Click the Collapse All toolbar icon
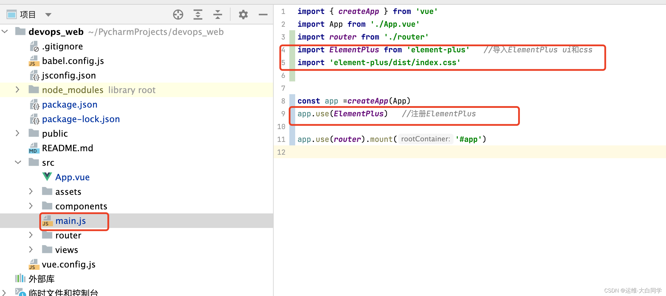This screenshot has height=296, width=666. (x=217, y=15)
